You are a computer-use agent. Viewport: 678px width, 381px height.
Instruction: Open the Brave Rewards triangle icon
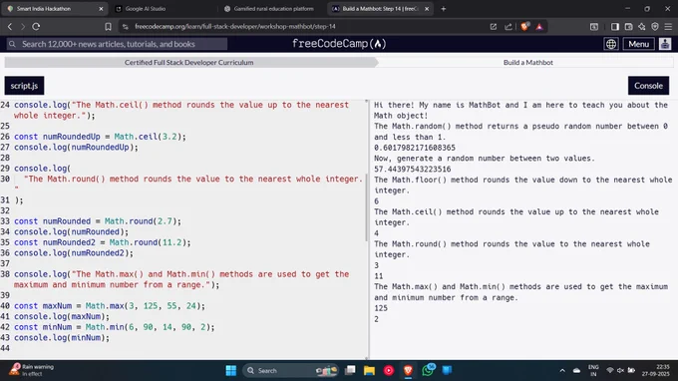[x=539, y=26]
